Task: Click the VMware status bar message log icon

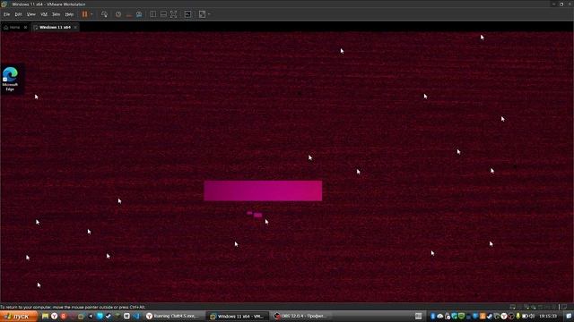Action: (x=564, y=307)
